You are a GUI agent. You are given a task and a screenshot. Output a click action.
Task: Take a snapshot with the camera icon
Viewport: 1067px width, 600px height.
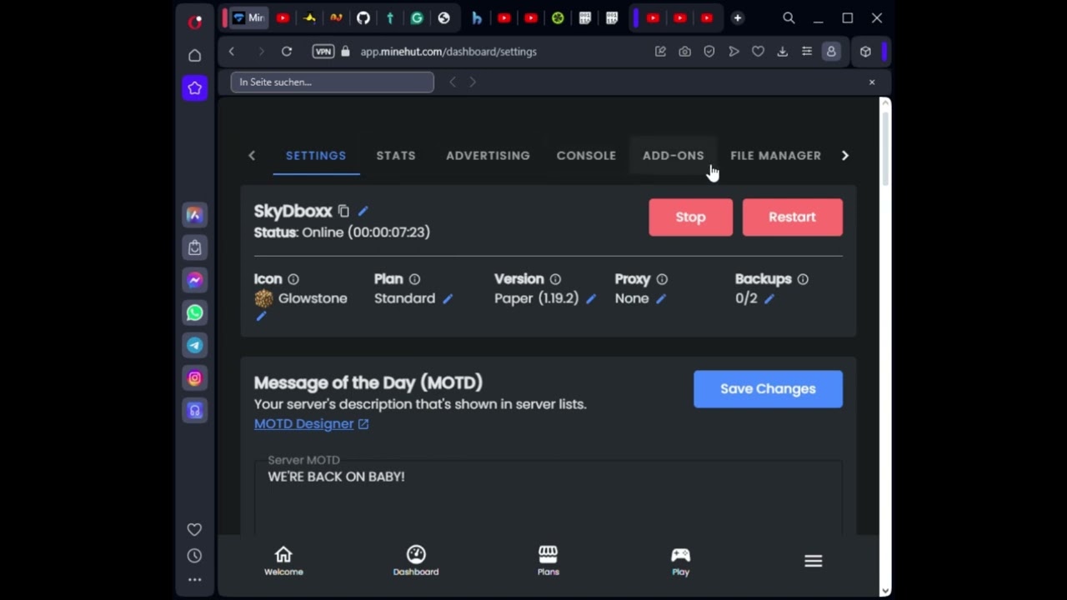[x=684, y=52]
